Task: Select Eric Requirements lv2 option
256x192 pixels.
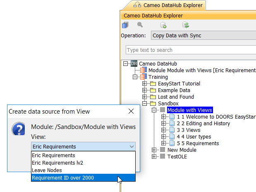Action: (57, 163)
